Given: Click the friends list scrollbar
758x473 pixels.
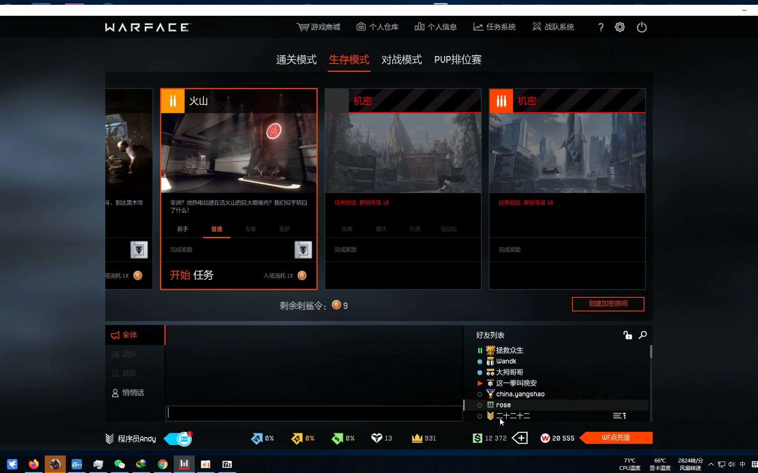Looking at the screenshot, I should click(x=651, y=352).
